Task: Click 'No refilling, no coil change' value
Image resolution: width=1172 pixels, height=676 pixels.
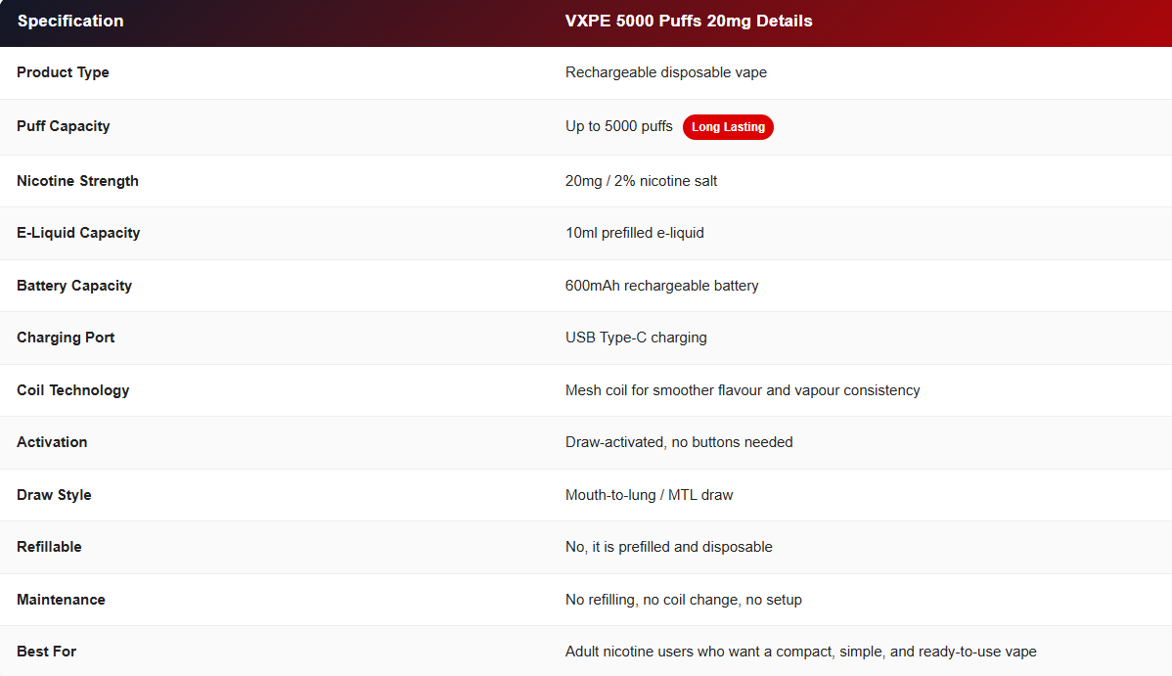Action: click(683, 600)
